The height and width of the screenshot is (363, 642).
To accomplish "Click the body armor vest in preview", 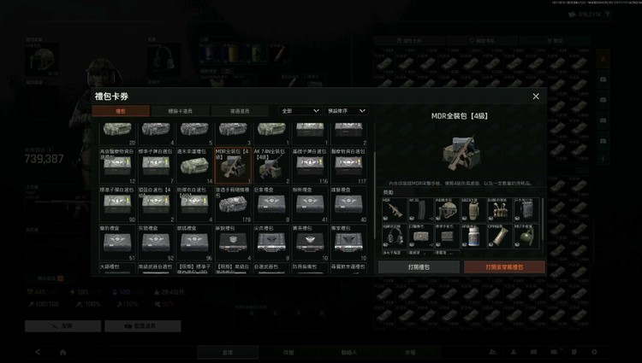I will click(x=473, y=209).
